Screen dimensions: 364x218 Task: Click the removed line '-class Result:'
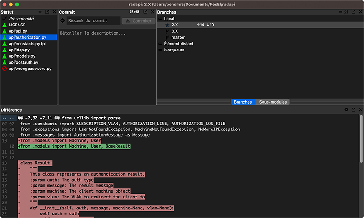[35, 163]
